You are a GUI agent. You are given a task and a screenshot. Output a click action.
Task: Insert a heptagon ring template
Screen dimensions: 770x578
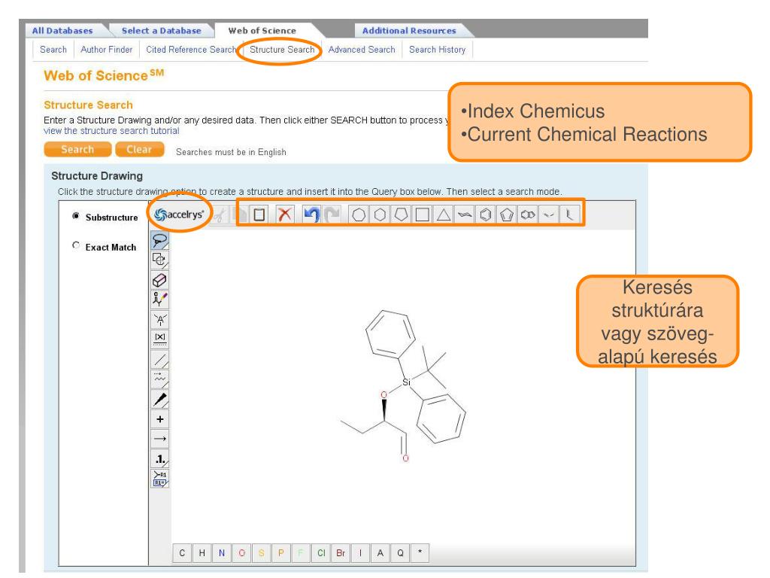[x=359, y=214]
